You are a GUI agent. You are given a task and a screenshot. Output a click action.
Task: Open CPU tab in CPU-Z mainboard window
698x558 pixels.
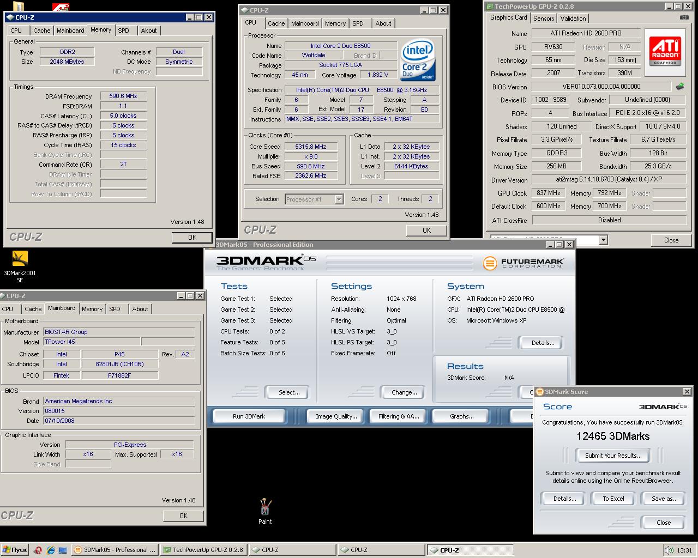tap(8, 309)
